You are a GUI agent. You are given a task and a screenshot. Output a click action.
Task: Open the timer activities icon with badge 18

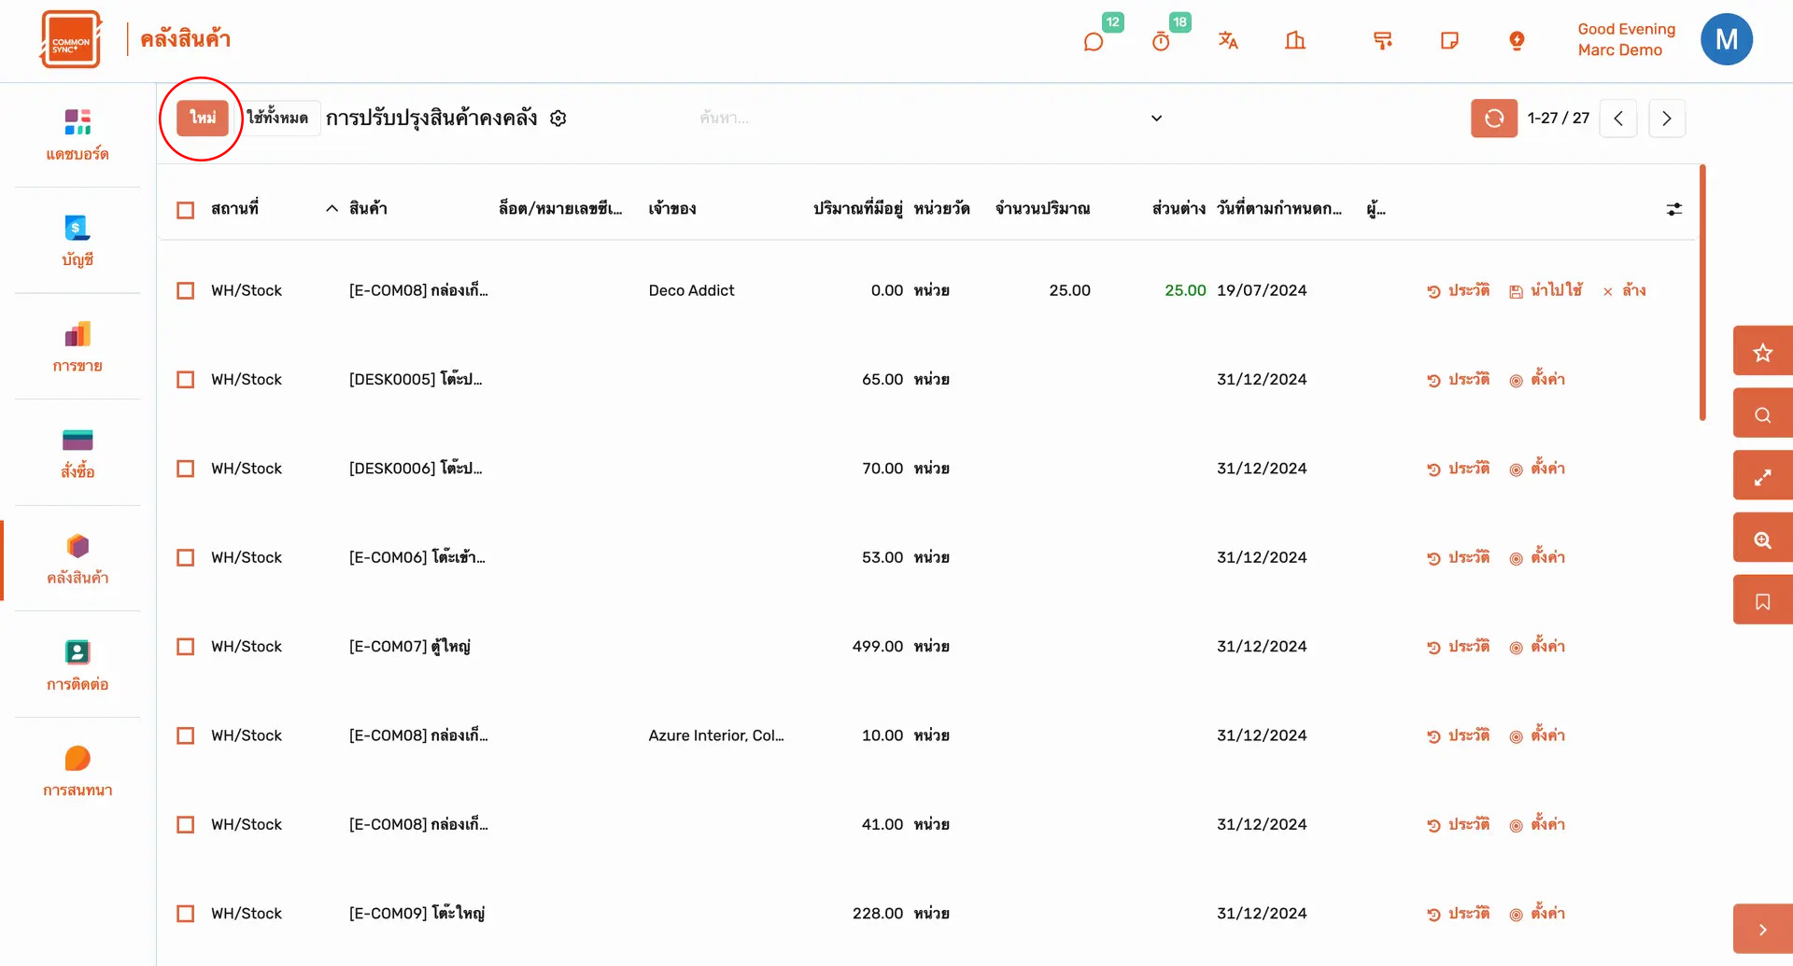coord(1161,41)
